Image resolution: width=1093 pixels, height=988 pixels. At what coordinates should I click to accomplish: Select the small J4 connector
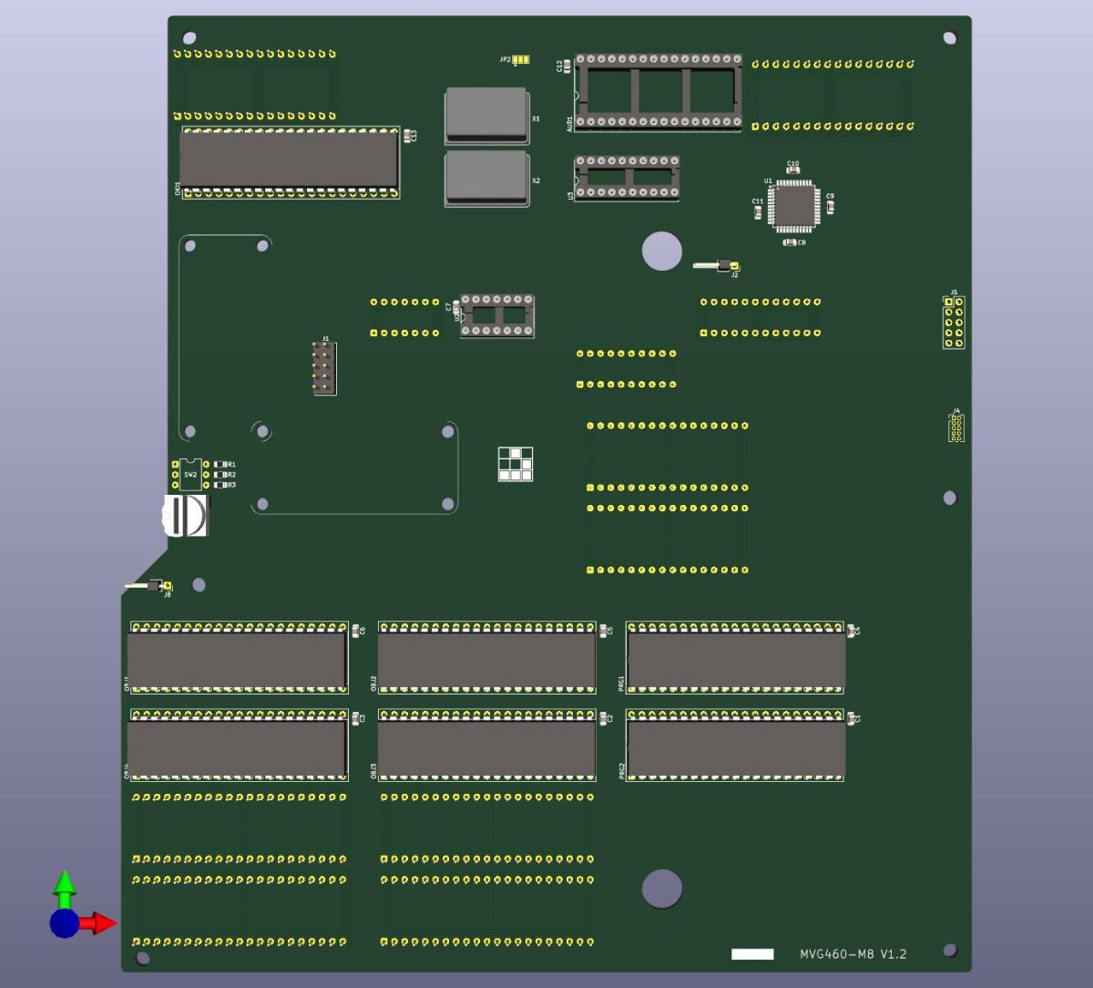pos(955,428)
